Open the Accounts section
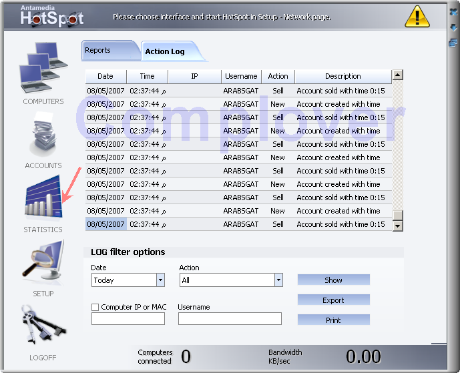 click(43, 135)
